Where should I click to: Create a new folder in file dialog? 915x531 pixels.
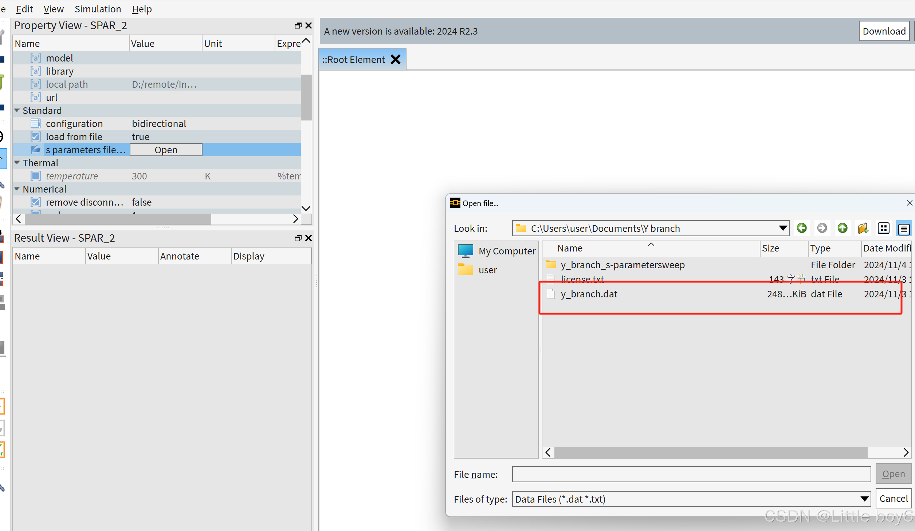tap(863, 228)
